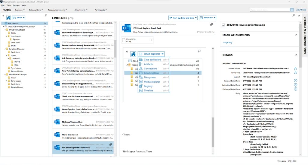Collapse the EzraEmailData.pst tree node
The image size is (308, 165).
coord(5,49)
